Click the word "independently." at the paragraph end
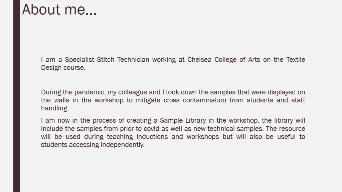This screenshot has height=192, width=342. pos(122,145)
